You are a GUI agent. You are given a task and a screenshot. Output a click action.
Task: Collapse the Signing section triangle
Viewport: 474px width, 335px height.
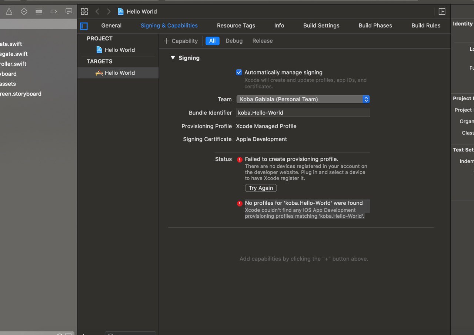pos(173,58)
